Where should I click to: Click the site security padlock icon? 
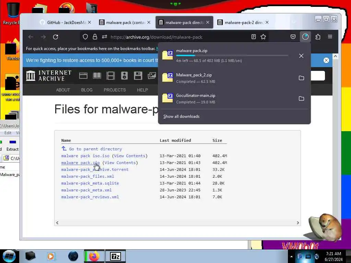95,37
